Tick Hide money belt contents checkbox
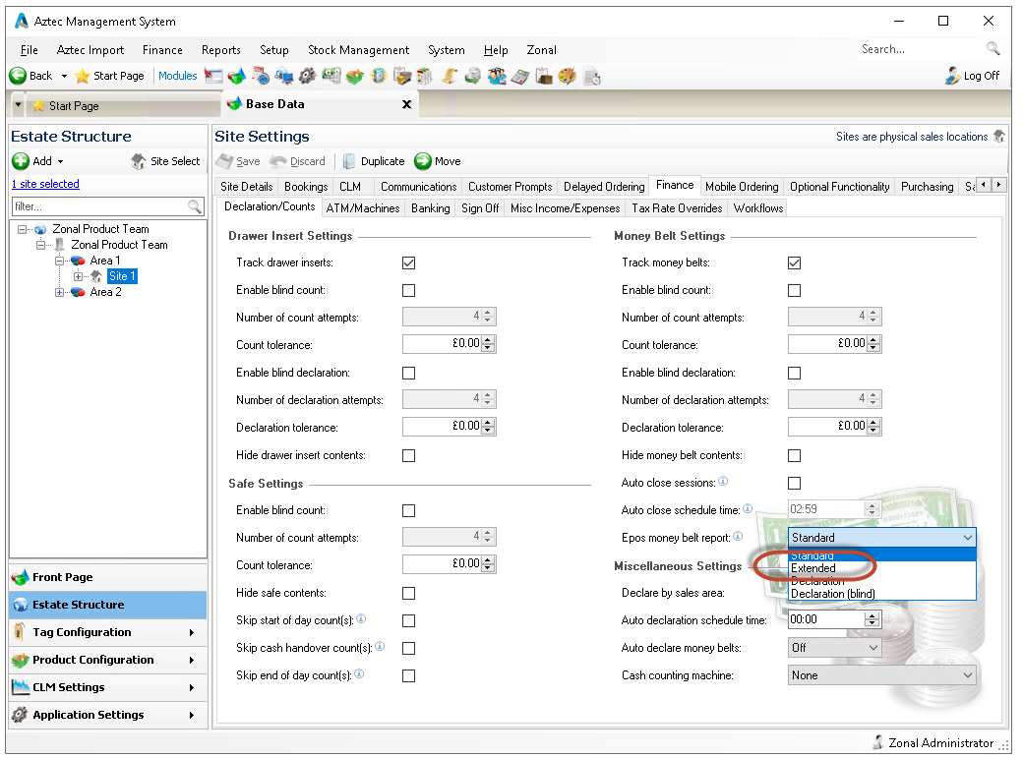The height and width of the screenshot is (758, 1023). point(794,455)
